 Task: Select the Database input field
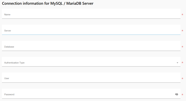pos(91,46)
